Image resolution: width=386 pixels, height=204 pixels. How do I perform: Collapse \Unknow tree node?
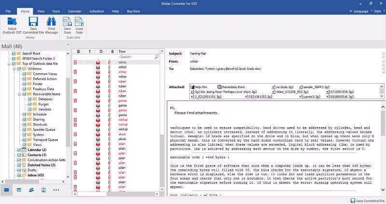[14, 69]
